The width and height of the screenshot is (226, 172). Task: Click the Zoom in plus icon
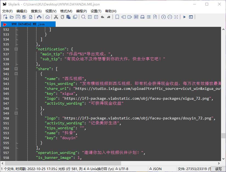[x=164, y=17]
